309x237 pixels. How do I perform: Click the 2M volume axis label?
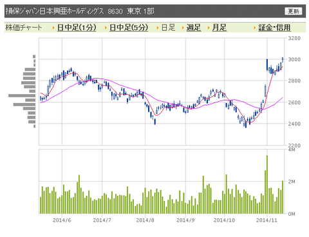(x=292, y=182)
